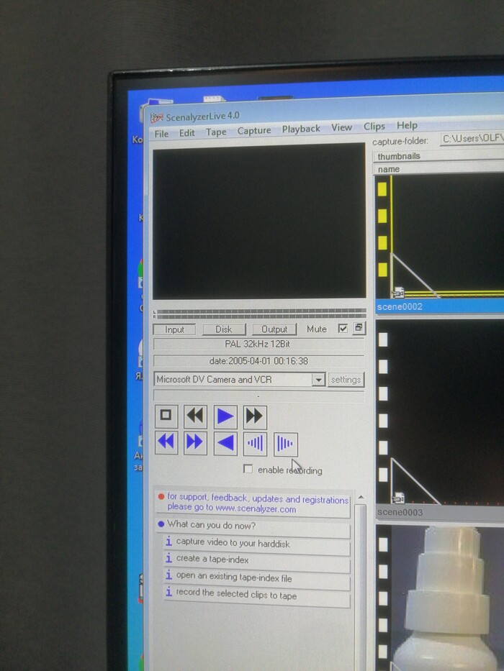Click the detach video window icon
504x671 pixels.
[359, 328]
